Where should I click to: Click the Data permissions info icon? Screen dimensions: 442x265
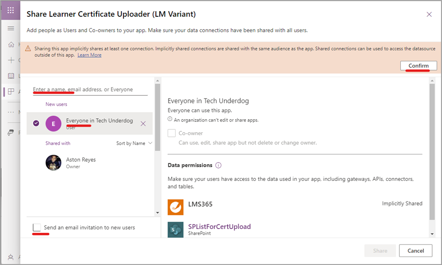click(x=218, y=165)
